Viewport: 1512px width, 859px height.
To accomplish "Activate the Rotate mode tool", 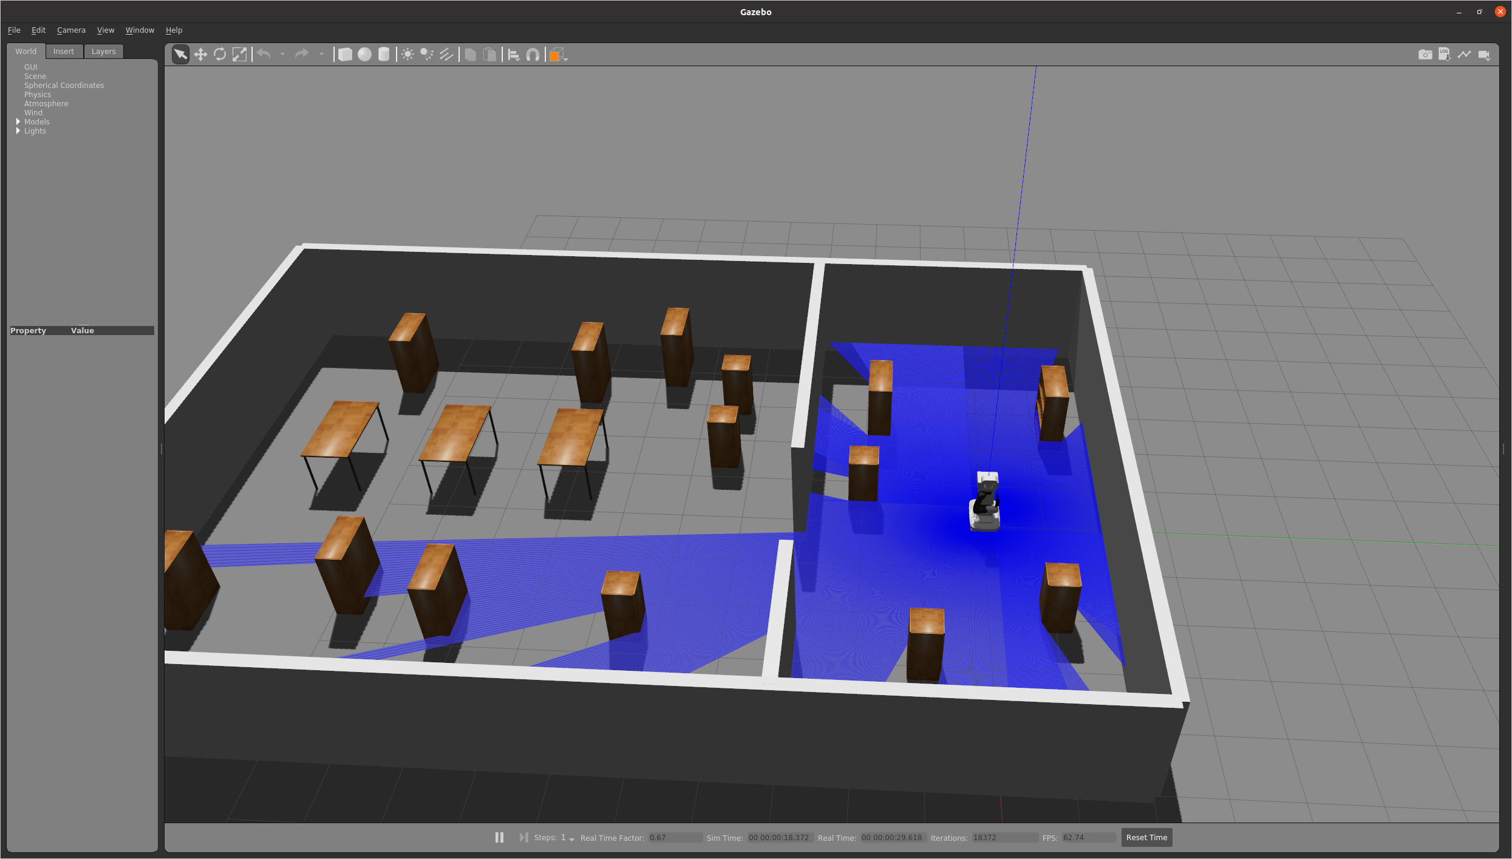I will point(220,55).
